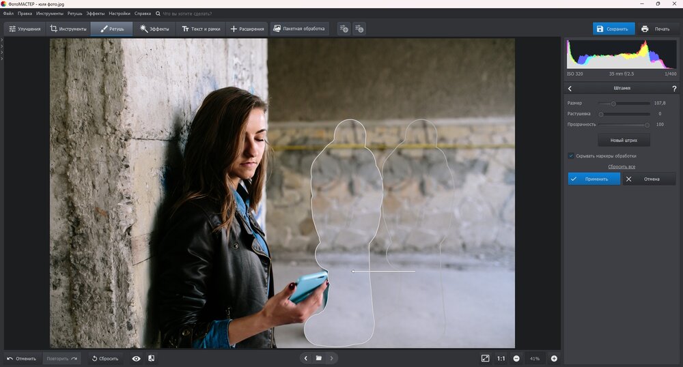The width and height of the screenshot is (683, 367).
Task: Click the help question mark in Штамп panel
Action: pos(674,89)
